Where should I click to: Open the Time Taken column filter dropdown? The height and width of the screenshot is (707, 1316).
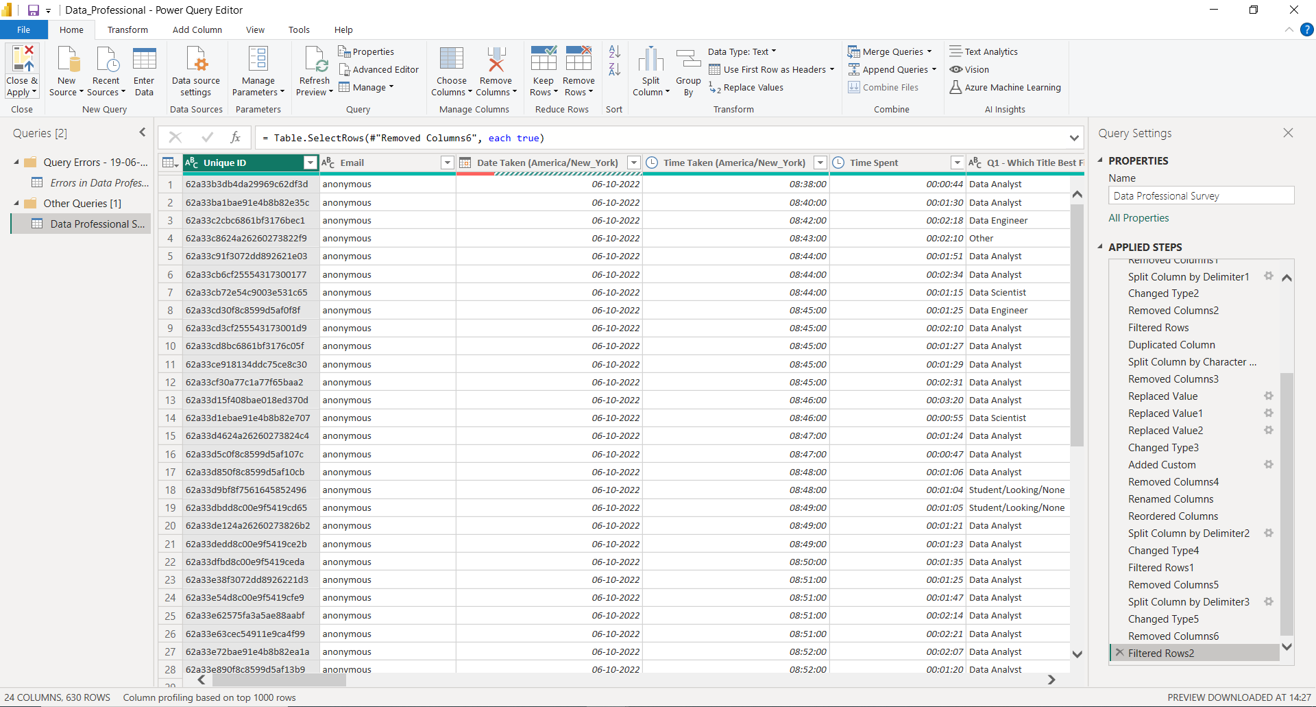820,163
